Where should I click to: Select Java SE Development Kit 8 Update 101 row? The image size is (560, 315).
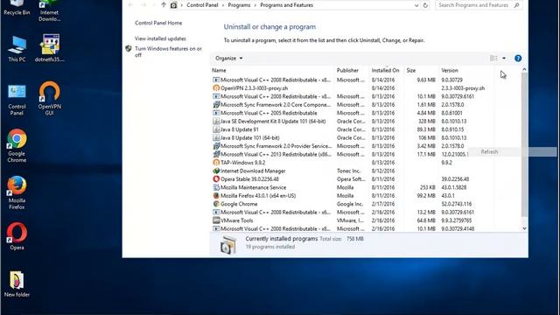(352, 121)
